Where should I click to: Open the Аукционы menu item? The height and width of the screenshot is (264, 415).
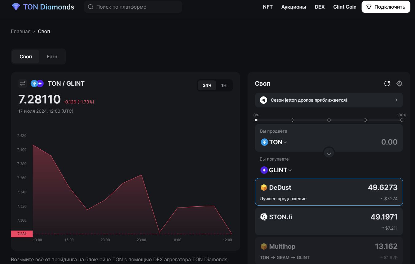coord(294,7)
